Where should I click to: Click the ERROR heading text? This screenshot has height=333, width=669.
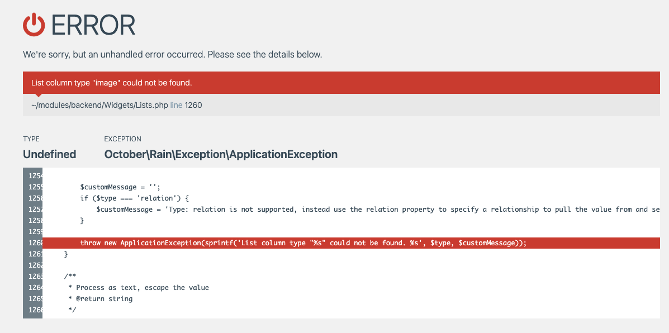coord(93,25)
